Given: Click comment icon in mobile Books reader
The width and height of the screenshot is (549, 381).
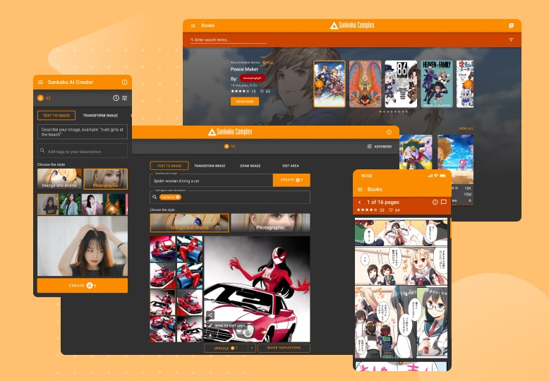Looking at the screenshot, I should pyautogui.click(x=444, y=202).
